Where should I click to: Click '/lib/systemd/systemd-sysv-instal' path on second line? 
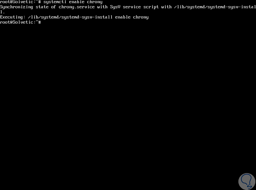215,7
